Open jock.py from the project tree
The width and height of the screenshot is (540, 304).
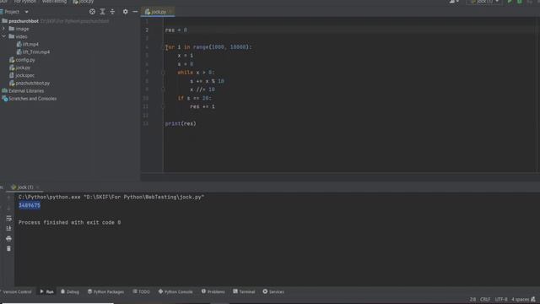pos(19,68)
